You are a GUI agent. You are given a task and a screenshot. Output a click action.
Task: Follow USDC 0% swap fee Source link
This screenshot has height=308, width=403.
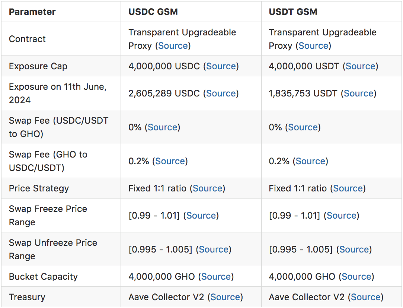pos(163,127)
